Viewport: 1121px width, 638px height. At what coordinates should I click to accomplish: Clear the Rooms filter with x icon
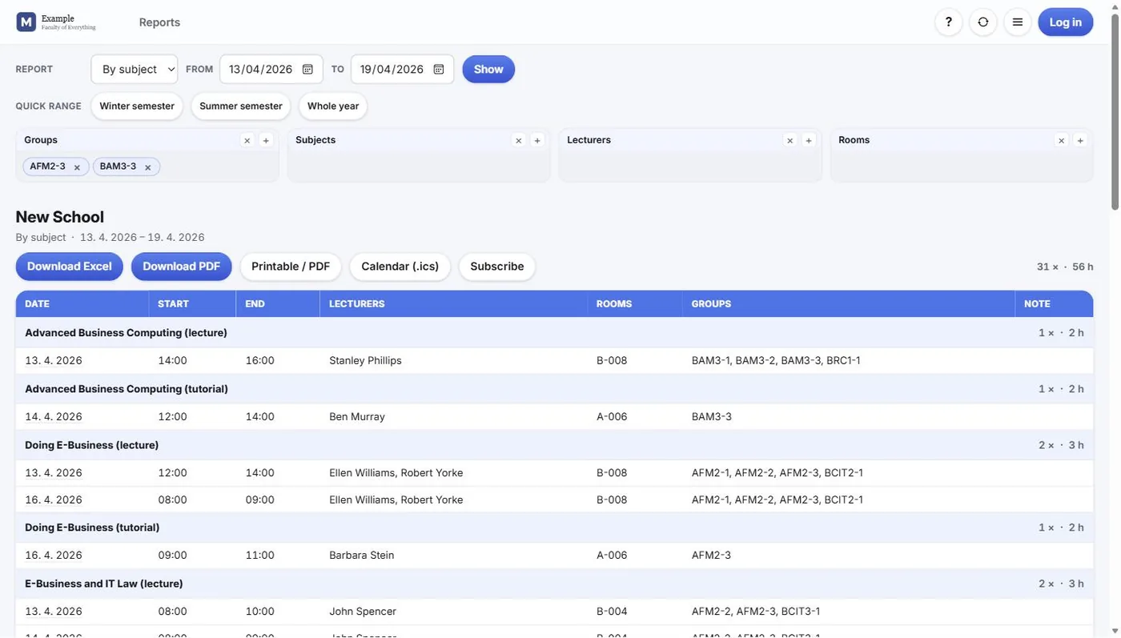coord(1062,141)
